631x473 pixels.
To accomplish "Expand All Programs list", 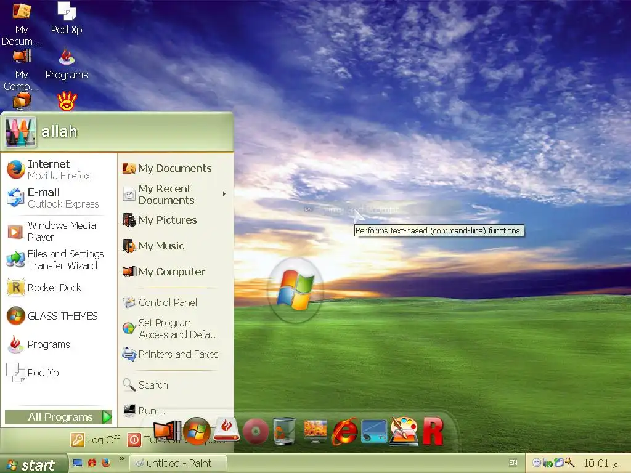I will click(x=59, y=417).
